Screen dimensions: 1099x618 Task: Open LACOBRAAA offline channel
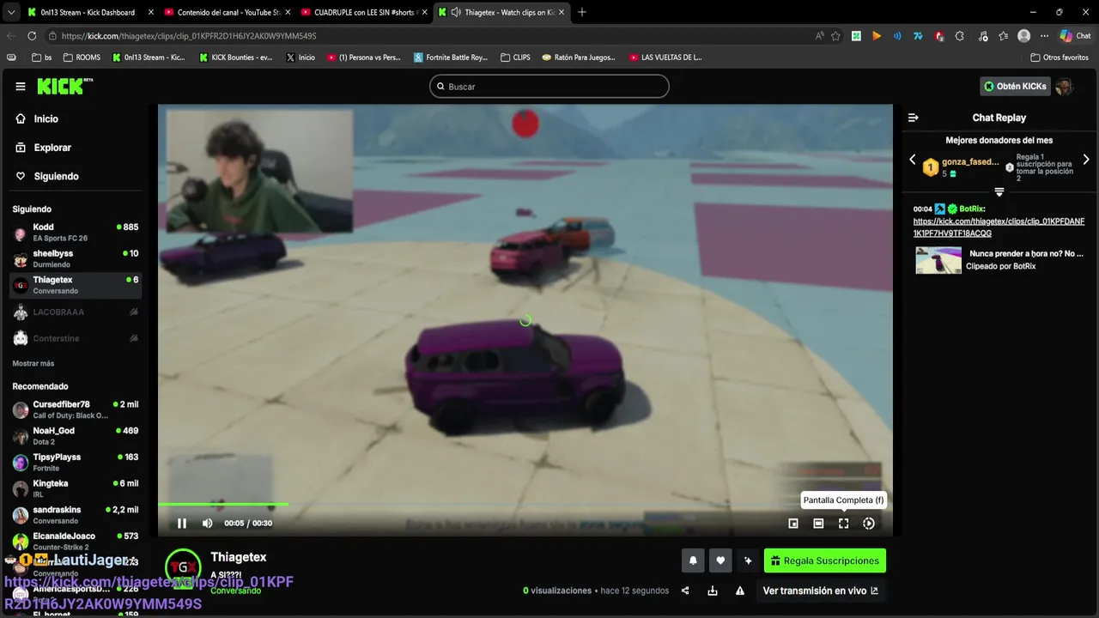76,312
